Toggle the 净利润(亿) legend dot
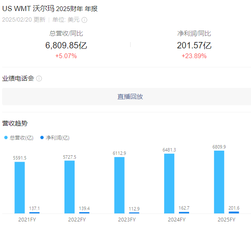 42,137
